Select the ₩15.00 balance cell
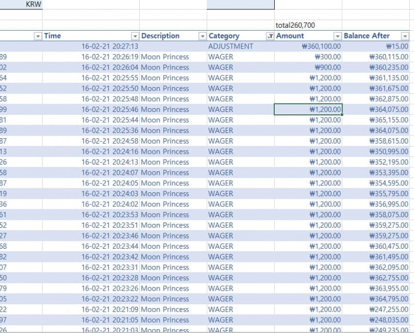414x333 pixels. [376, 46]
